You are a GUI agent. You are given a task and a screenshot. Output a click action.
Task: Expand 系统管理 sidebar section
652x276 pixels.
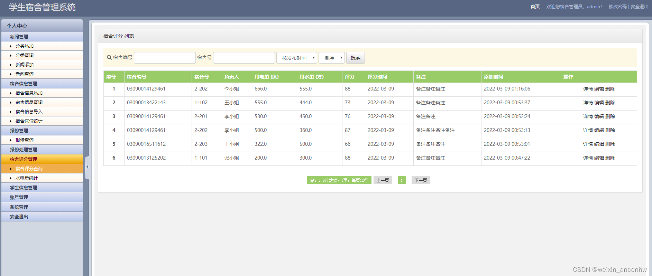point(42,207)
